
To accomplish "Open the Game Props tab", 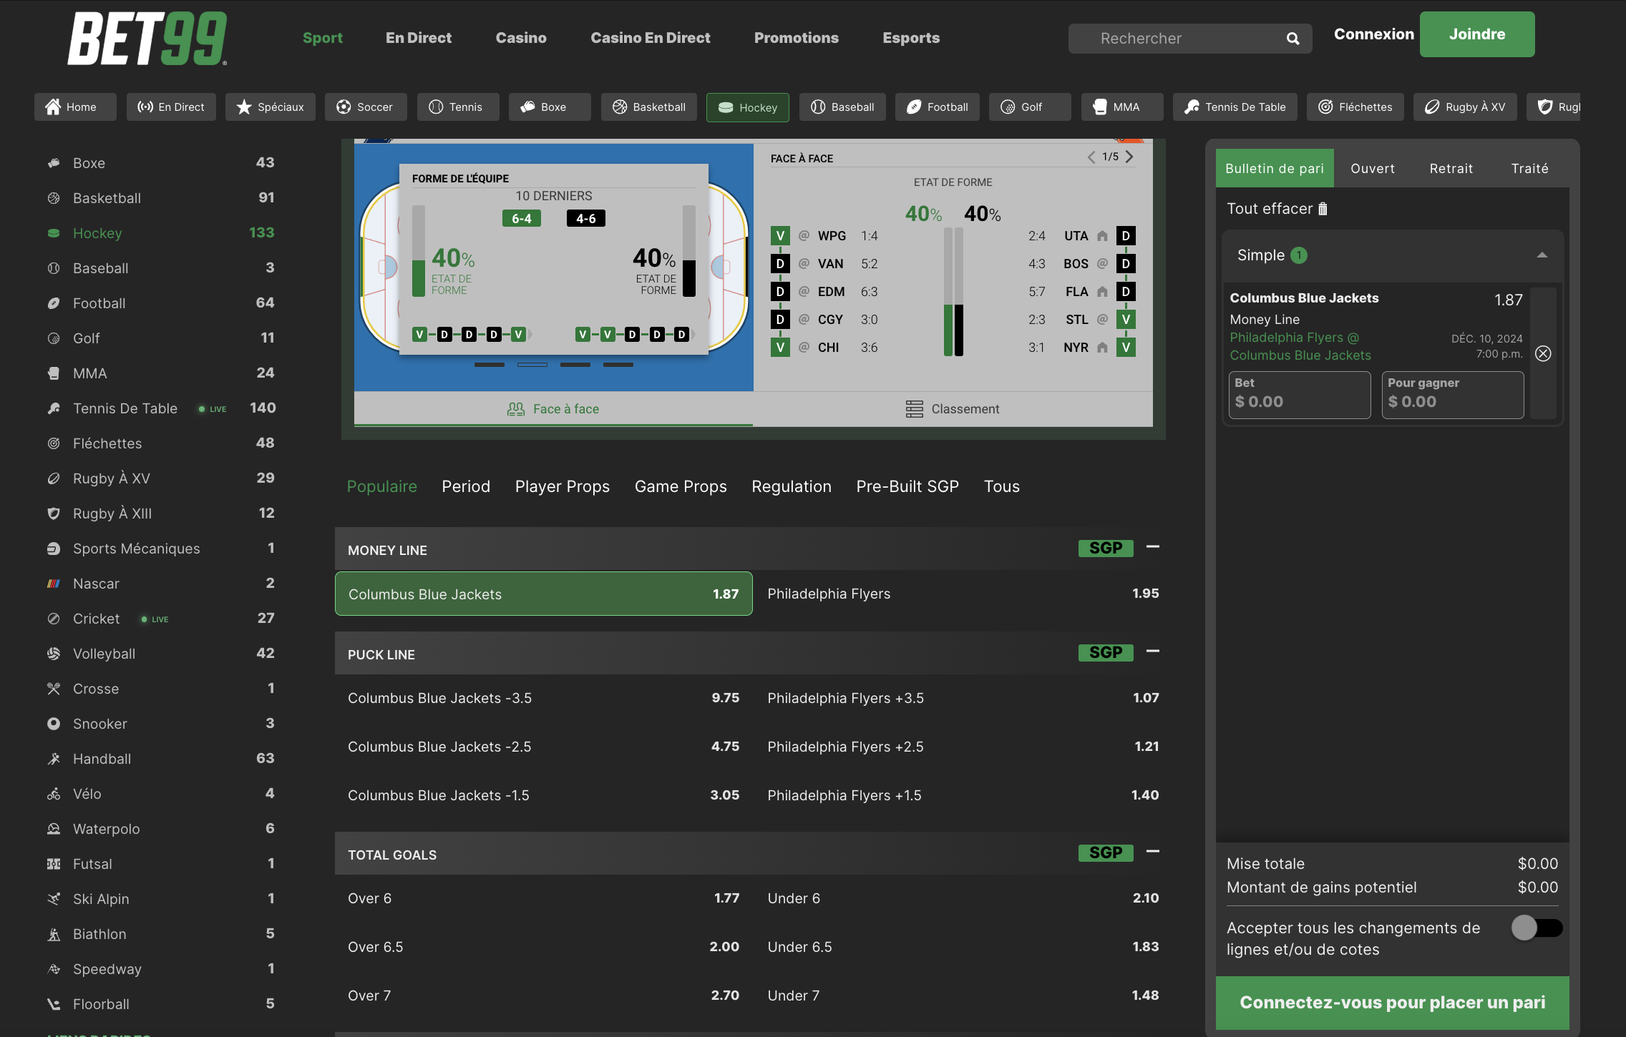I will pyautogui.click(x=681, y=486).
